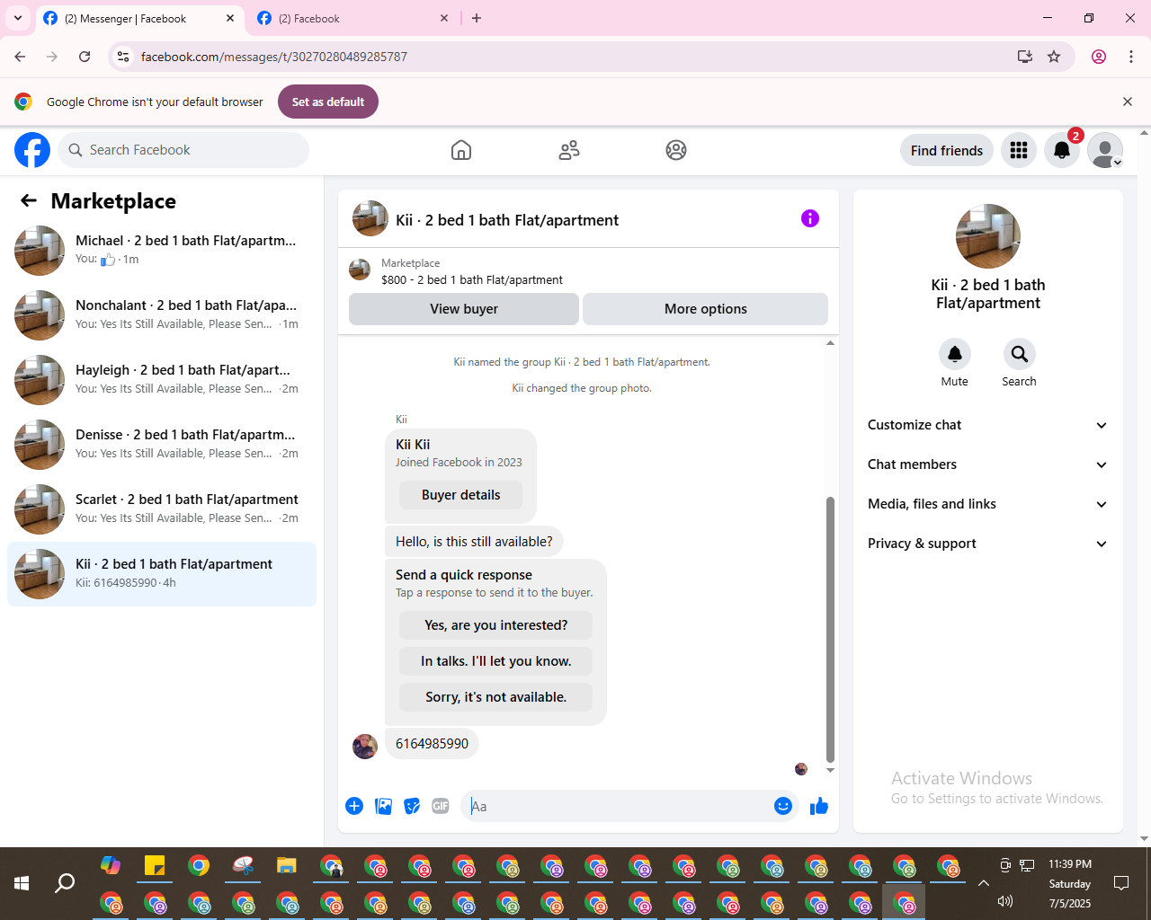Viewport: 1151px width, 920px height.
Task: Open Scarlet's apartment conversation
Action: coord(162,509)
